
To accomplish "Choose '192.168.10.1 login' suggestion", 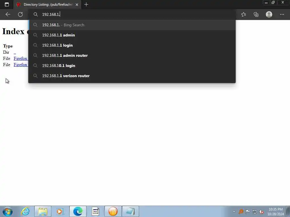I will [132, 66].
